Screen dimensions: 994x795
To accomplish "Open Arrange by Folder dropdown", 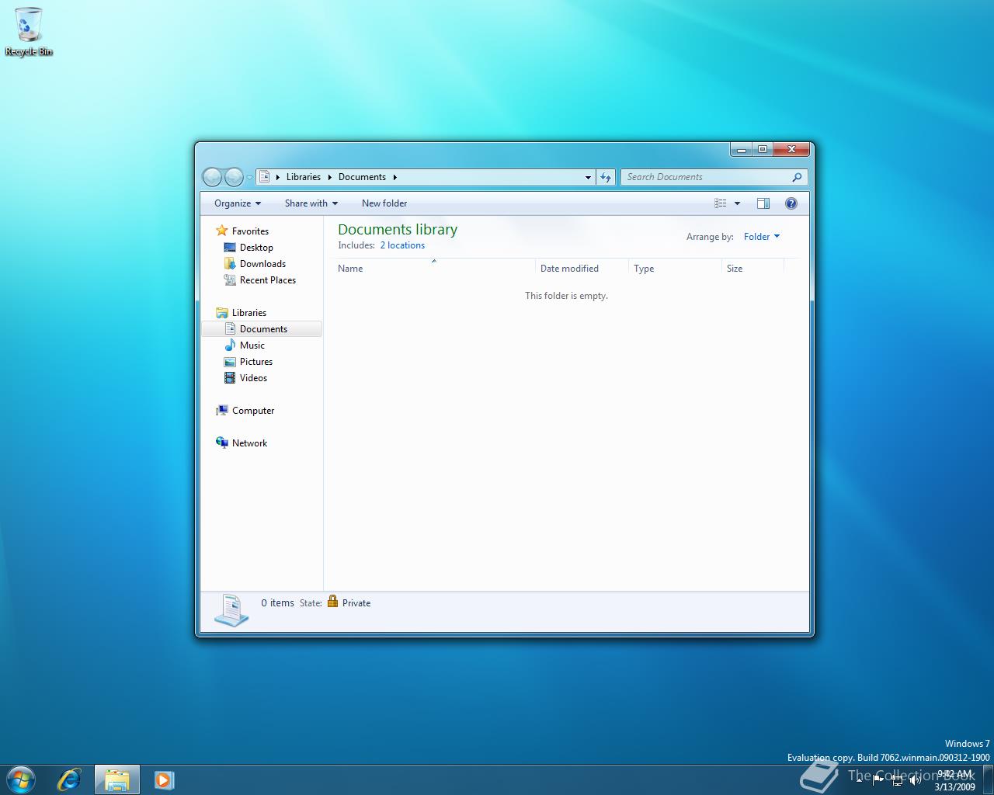I will tap(762, 237).
